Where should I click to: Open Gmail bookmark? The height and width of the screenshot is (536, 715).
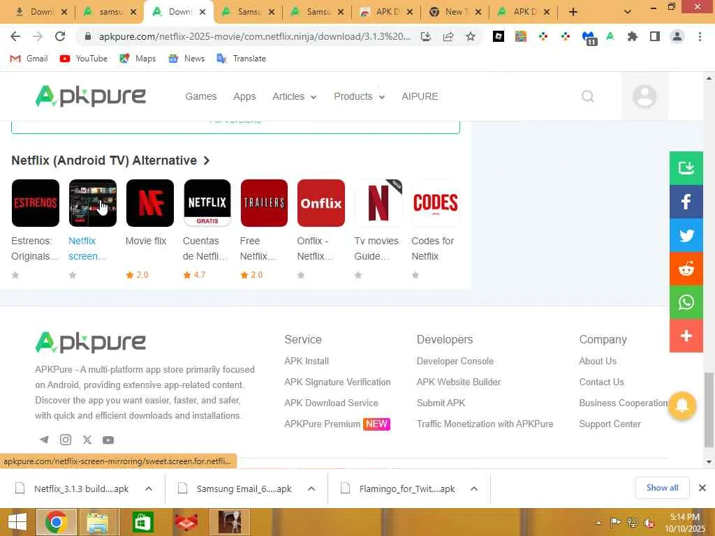pyautogui.click(x=29, y=59)
